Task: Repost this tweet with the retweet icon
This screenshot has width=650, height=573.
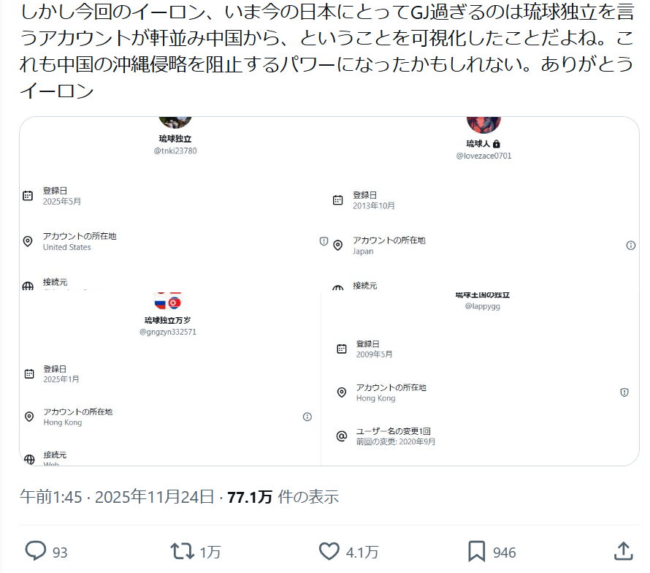Action: coord(183,550)
